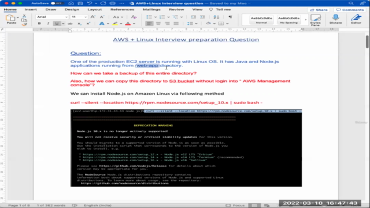
Task: Select the Normal style thumbnail
Action: (261, 20)
